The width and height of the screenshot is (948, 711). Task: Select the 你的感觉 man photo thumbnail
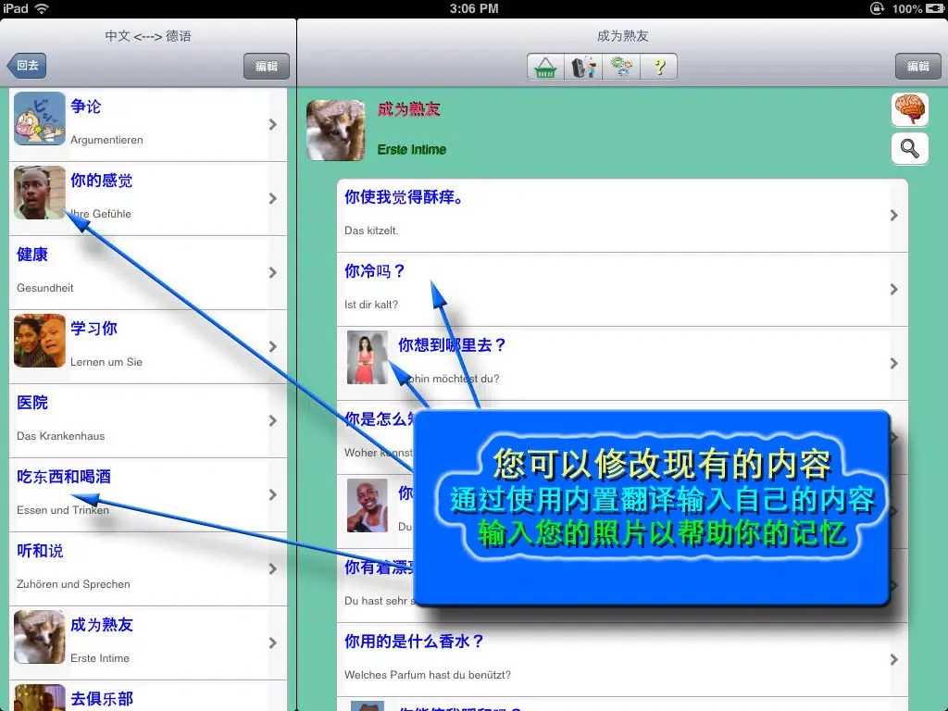(x=39, y=193)
